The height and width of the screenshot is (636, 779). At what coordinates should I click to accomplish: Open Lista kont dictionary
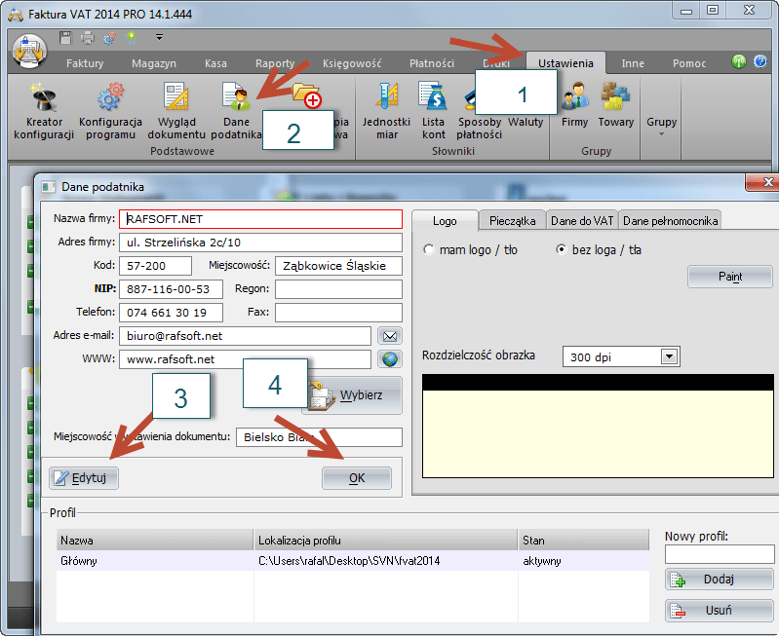tap(433, 111)
